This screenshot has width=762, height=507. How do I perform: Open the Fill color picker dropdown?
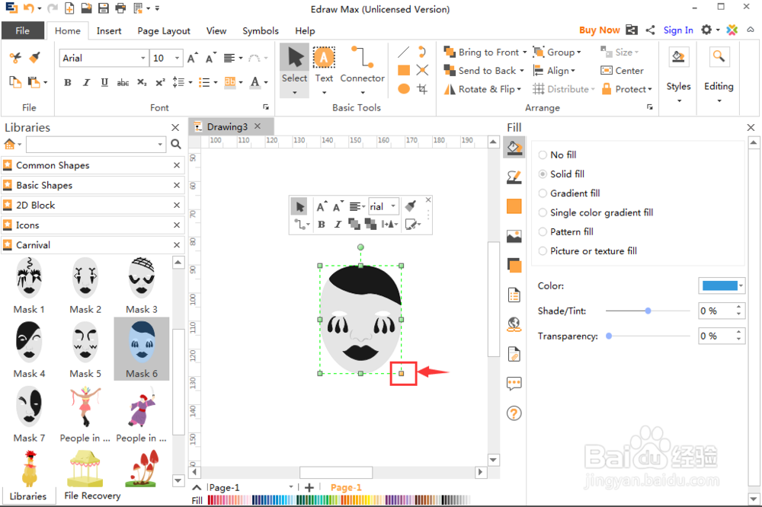tap(741, 285)
